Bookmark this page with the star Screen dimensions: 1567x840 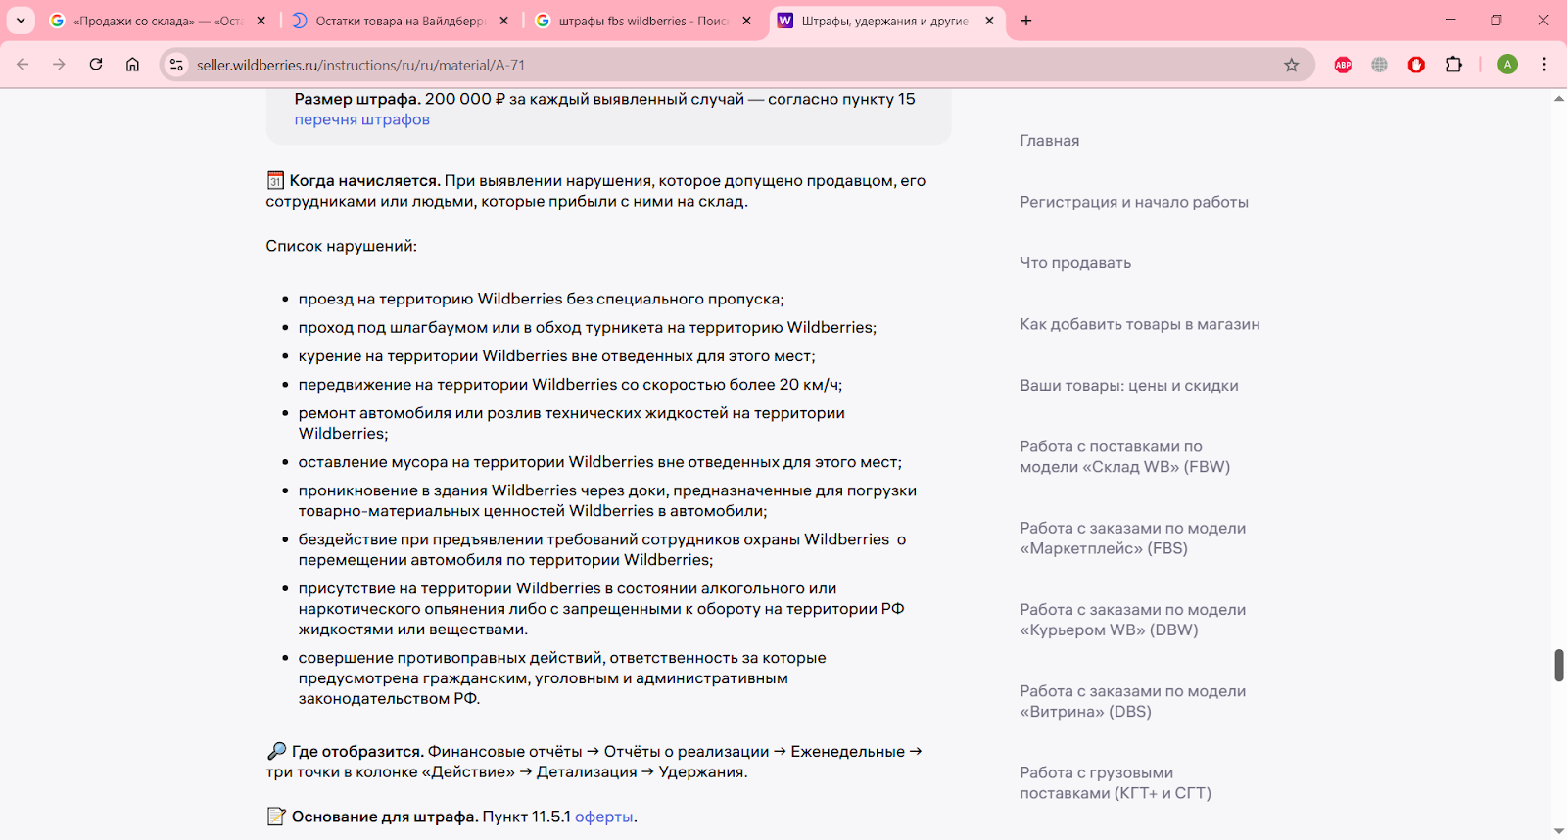[1292, 65]
